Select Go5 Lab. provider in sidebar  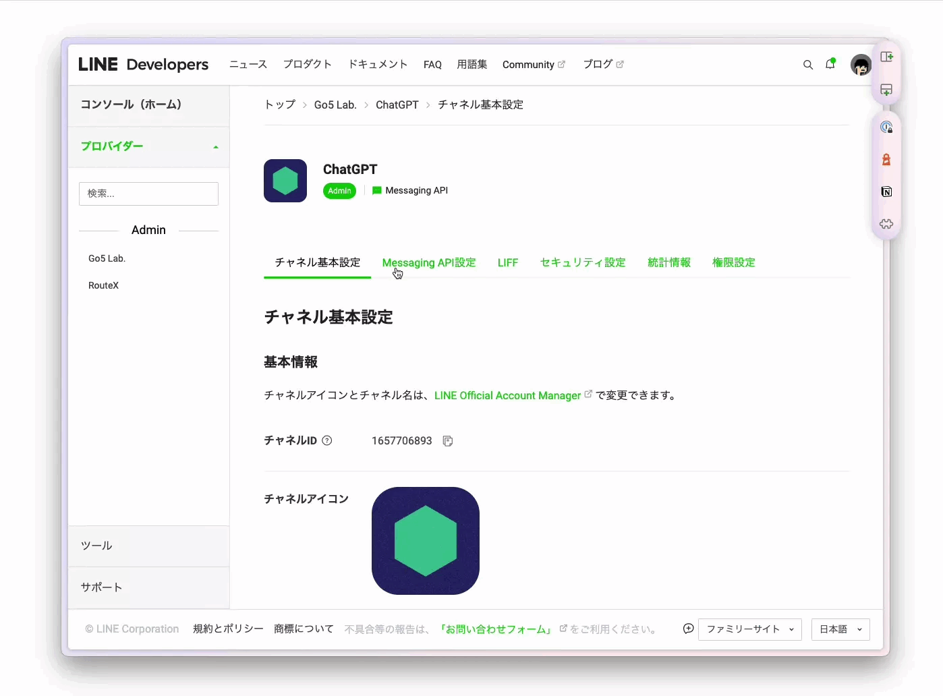click(x=107, y=258)
